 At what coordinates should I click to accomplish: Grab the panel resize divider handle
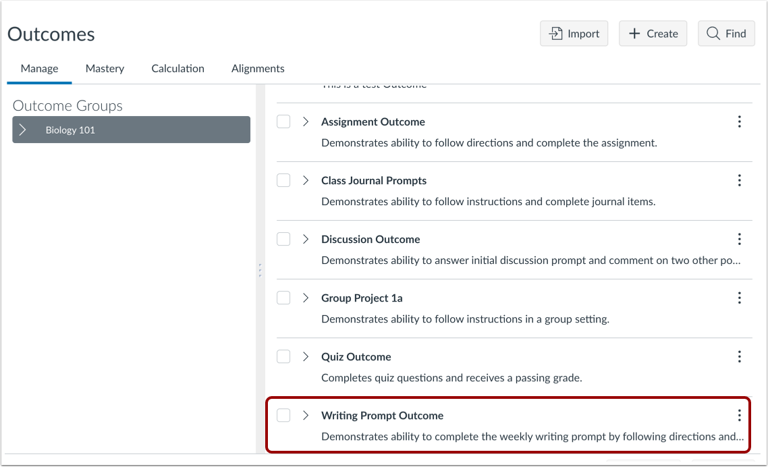pyautogui.click(x=259, y=270)
